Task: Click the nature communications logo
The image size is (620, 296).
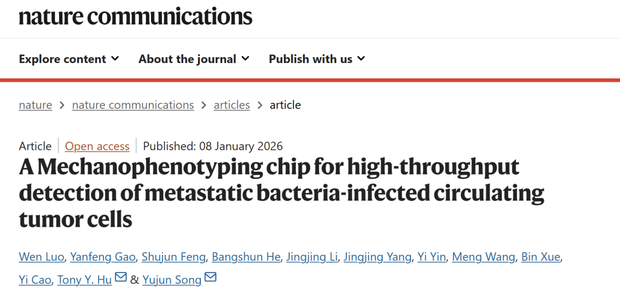Action: coord(135,16)
